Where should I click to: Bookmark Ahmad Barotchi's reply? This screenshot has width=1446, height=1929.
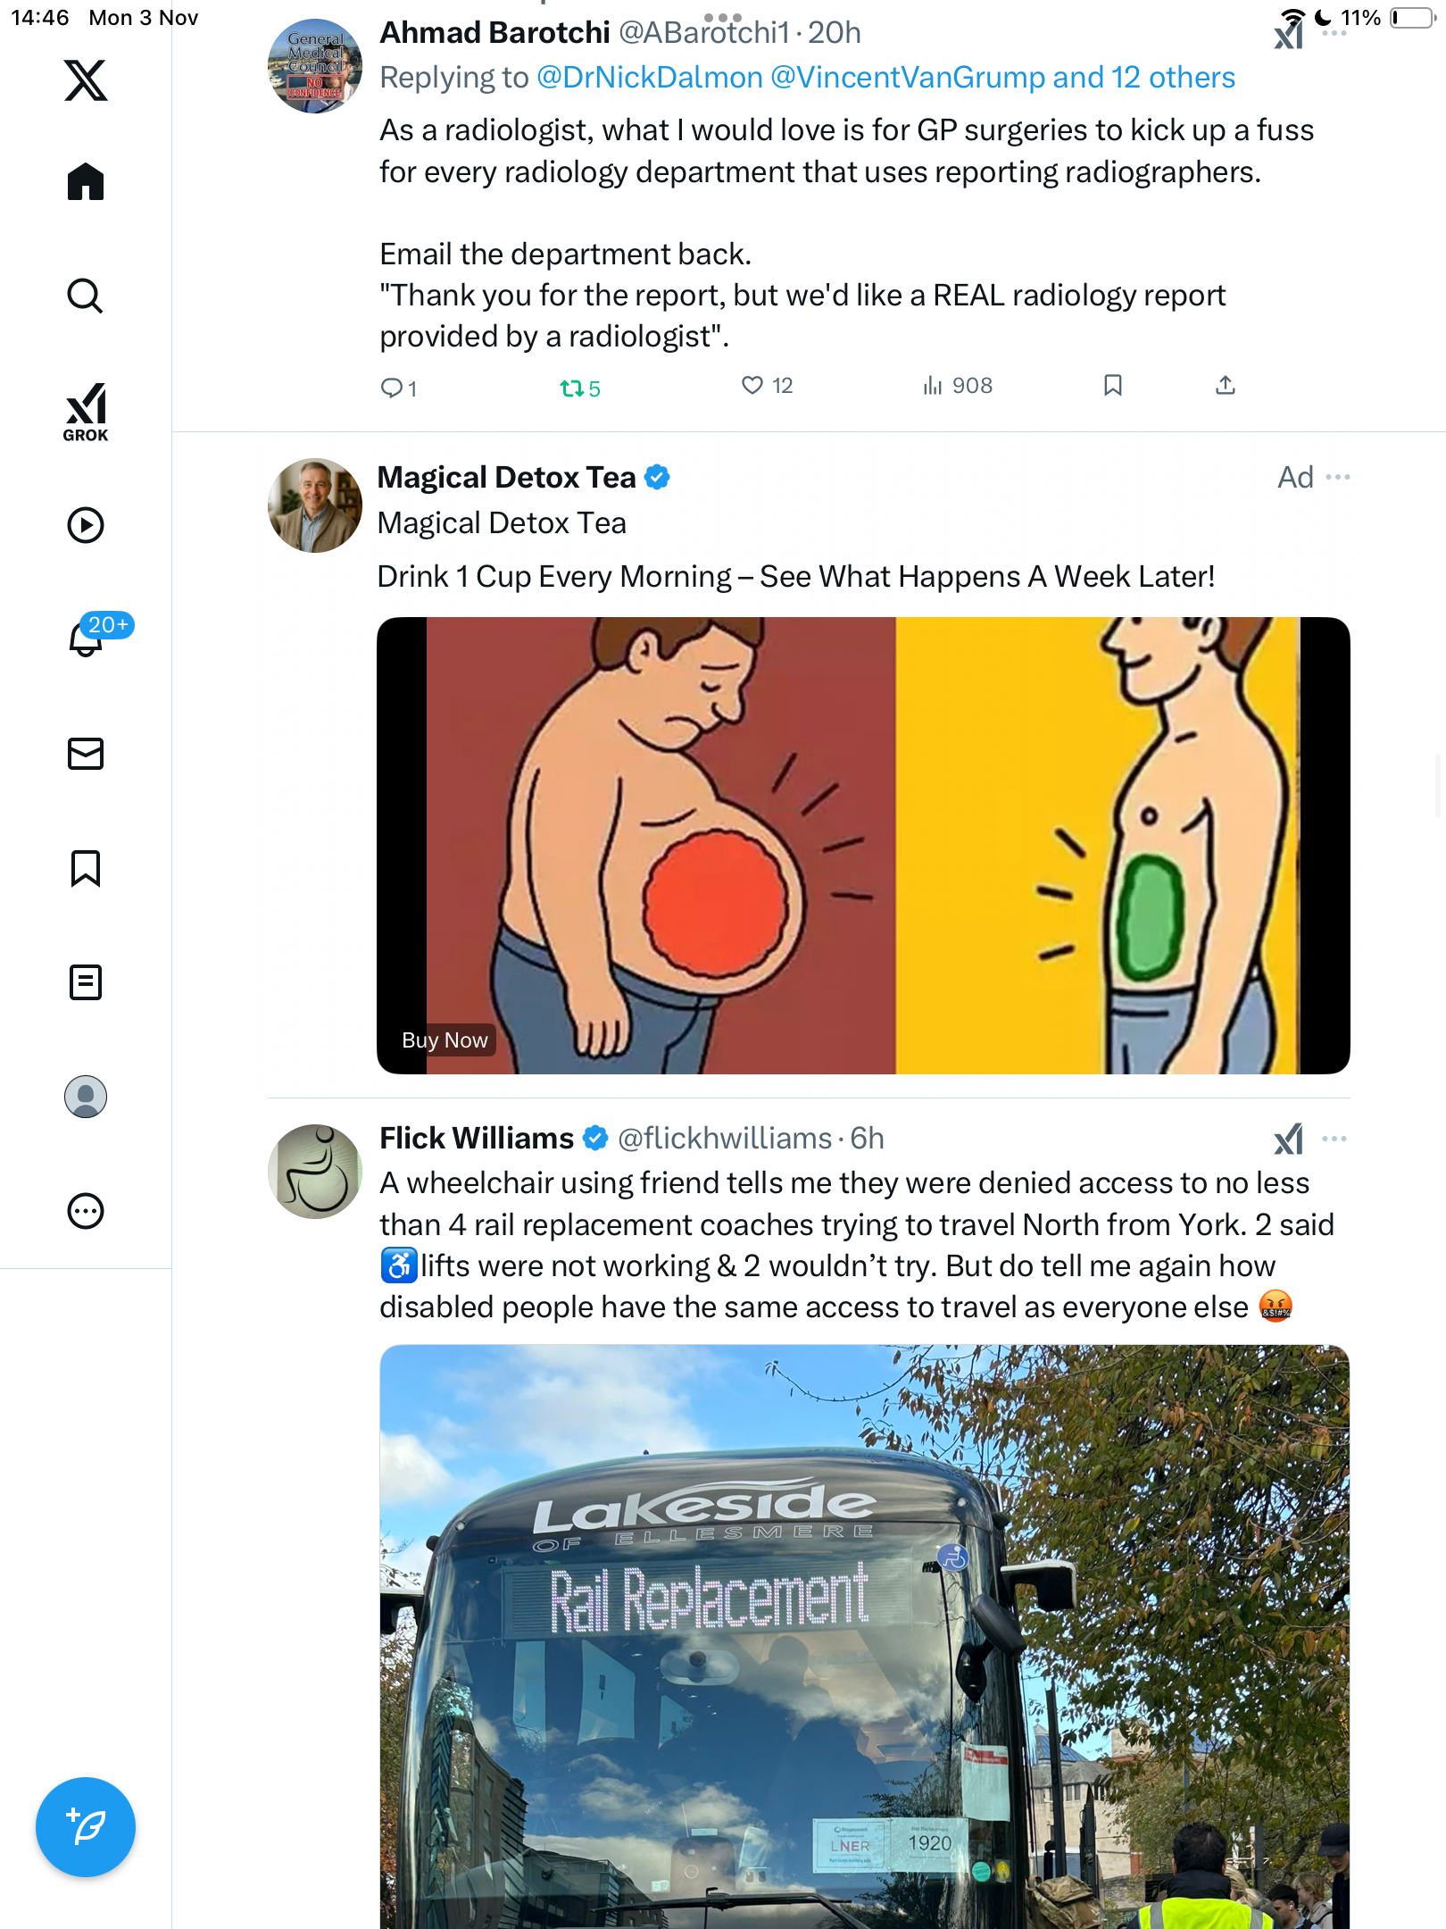[1112, 386]
